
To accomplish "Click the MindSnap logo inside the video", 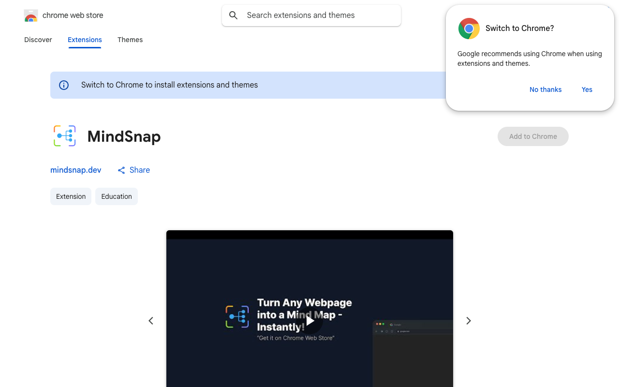I will [237, 317].
